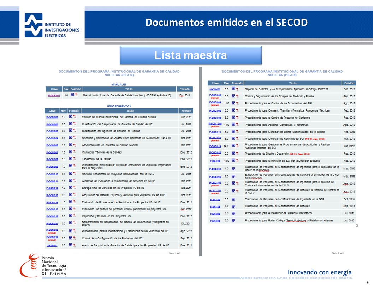Image resolution: width=373 pixels, height=288 pixels.
Task: Click the MANUALES section heading
Action: [x=119, y=84]
